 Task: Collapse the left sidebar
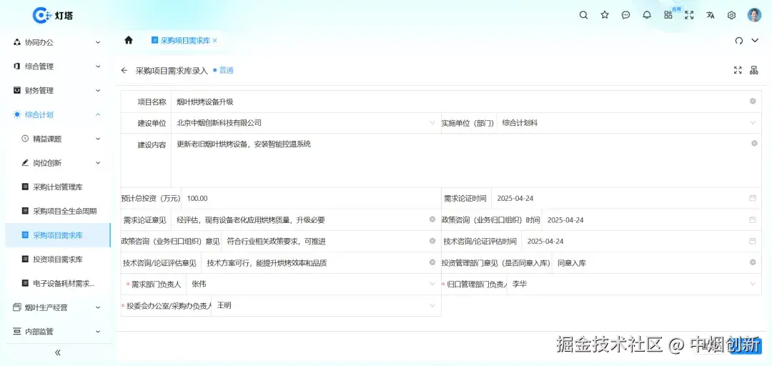[58, 352]
